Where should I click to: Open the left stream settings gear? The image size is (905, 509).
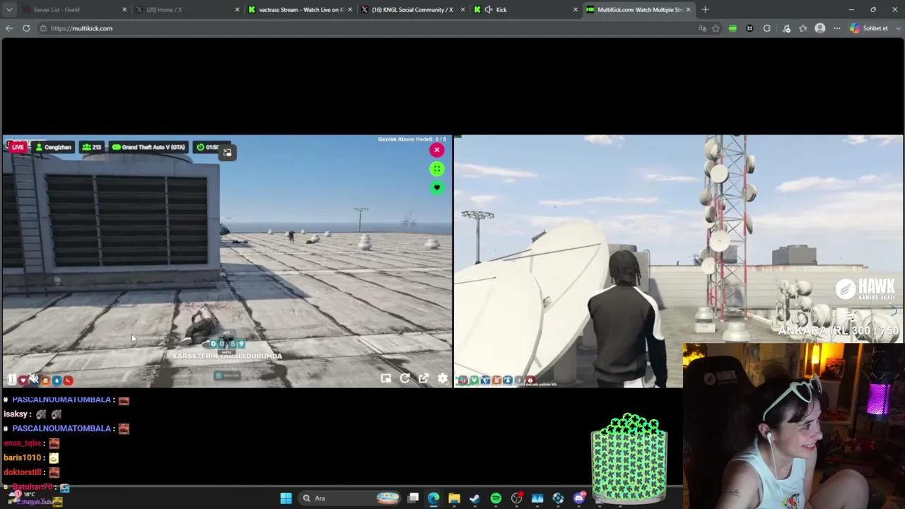[x=443, y=379]
